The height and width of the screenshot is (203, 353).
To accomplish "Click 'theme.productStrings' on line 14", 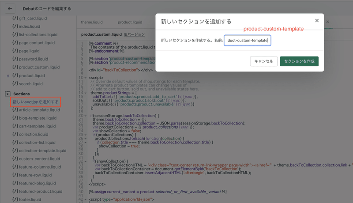I will (110, 93).
